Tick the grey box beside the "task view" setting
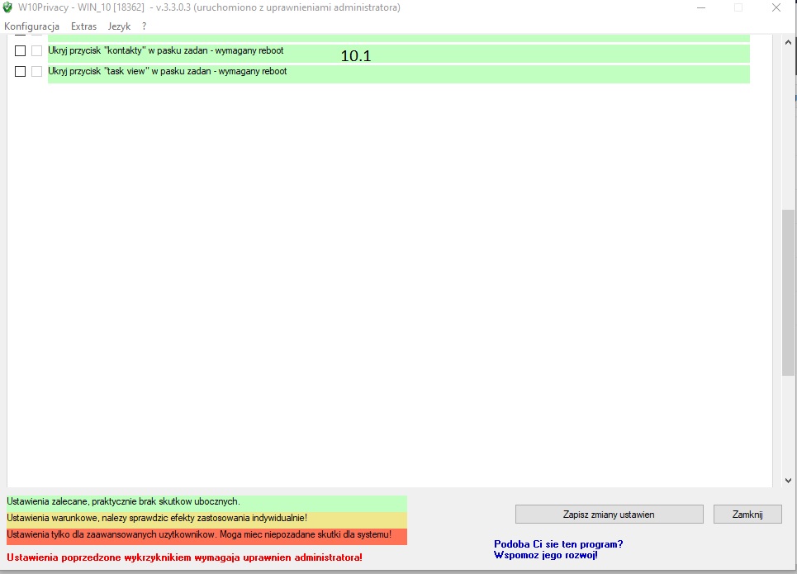The height and width of the screenshot is (574, 797). coord(36,72)
